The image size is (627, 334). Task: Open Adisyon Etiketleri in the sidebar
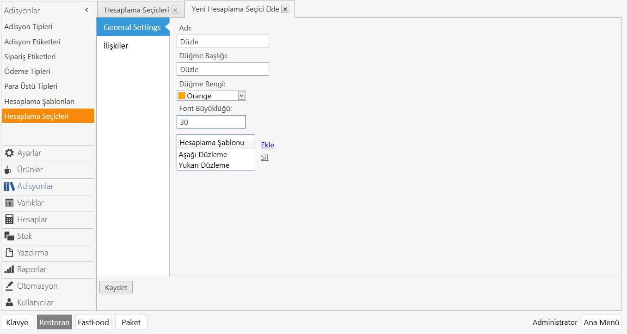tap(48, 42)
